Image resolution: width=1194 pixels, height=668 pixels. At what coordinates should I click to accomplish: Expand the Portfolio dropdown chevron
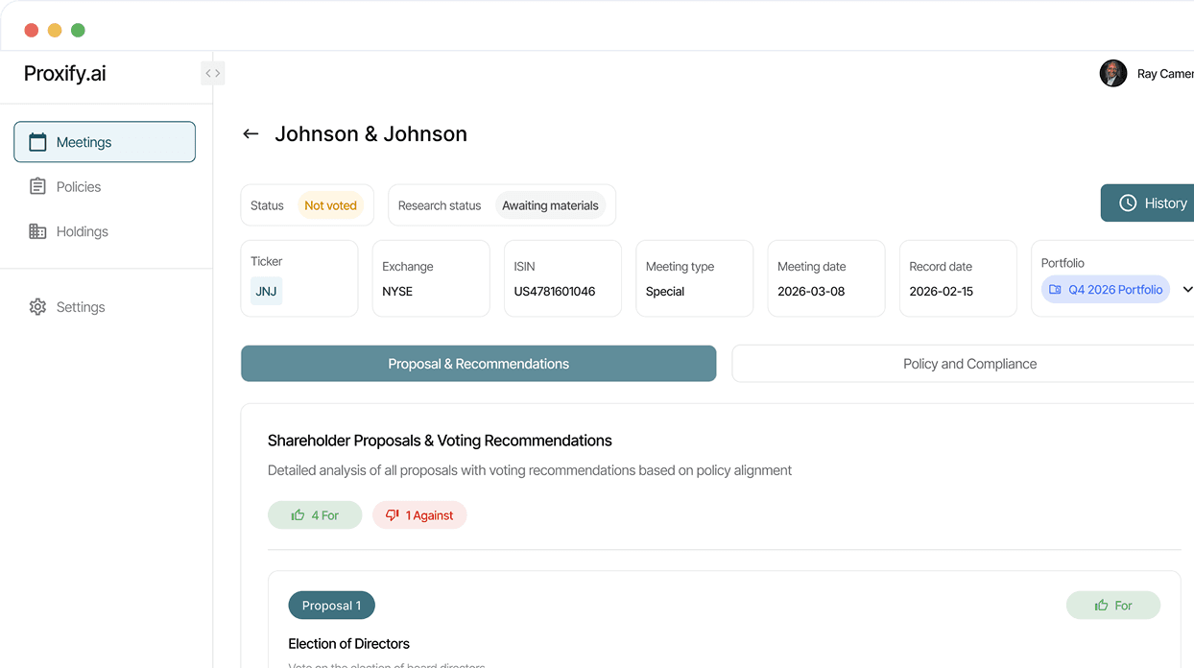pos(1187,289)
